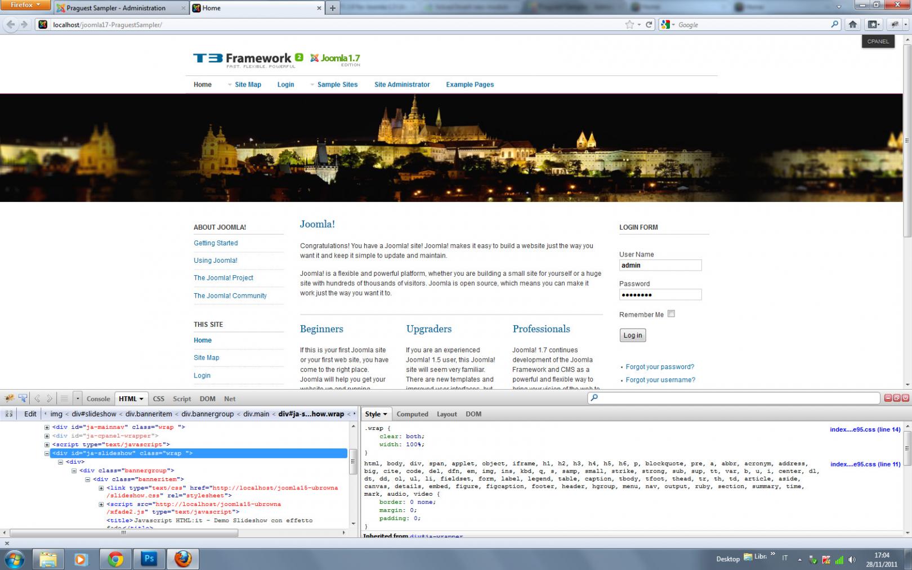
Task: Expand the link type="text/css" node
Action: pyautogui.click(x=101, y=488)
